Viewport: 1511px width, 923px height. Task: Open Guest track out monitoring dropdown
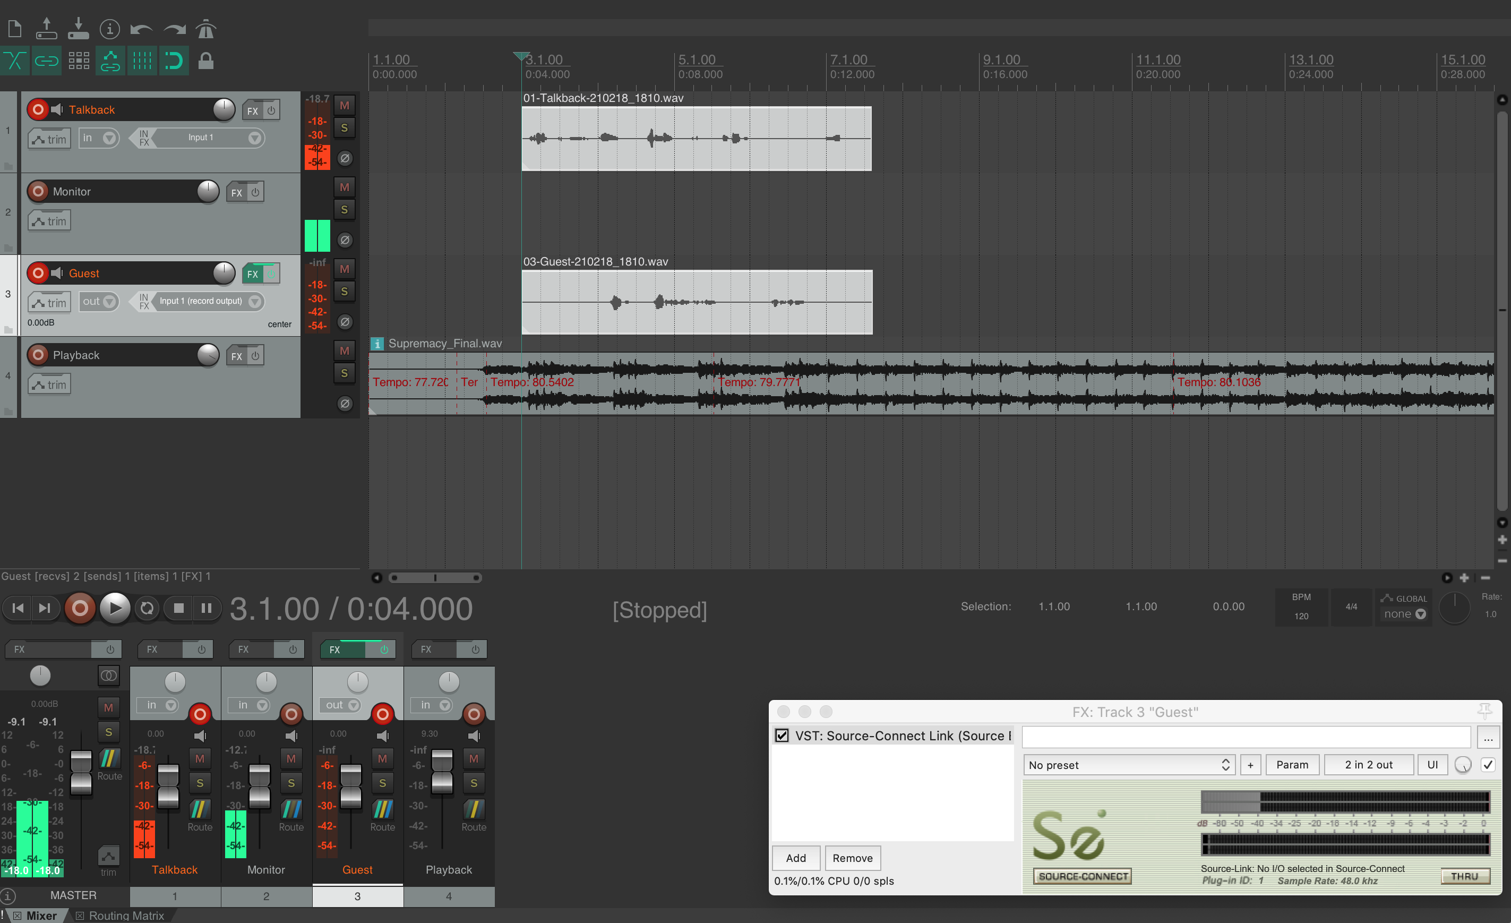click(98, 301)
